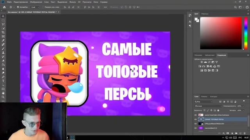Click the foreground/background color swatches
The image size is (250, 140).
click(197, 20)
